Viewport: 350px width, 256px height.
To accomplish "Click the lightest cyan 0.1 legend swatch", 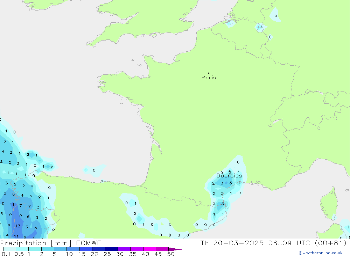I will [9, 249].
